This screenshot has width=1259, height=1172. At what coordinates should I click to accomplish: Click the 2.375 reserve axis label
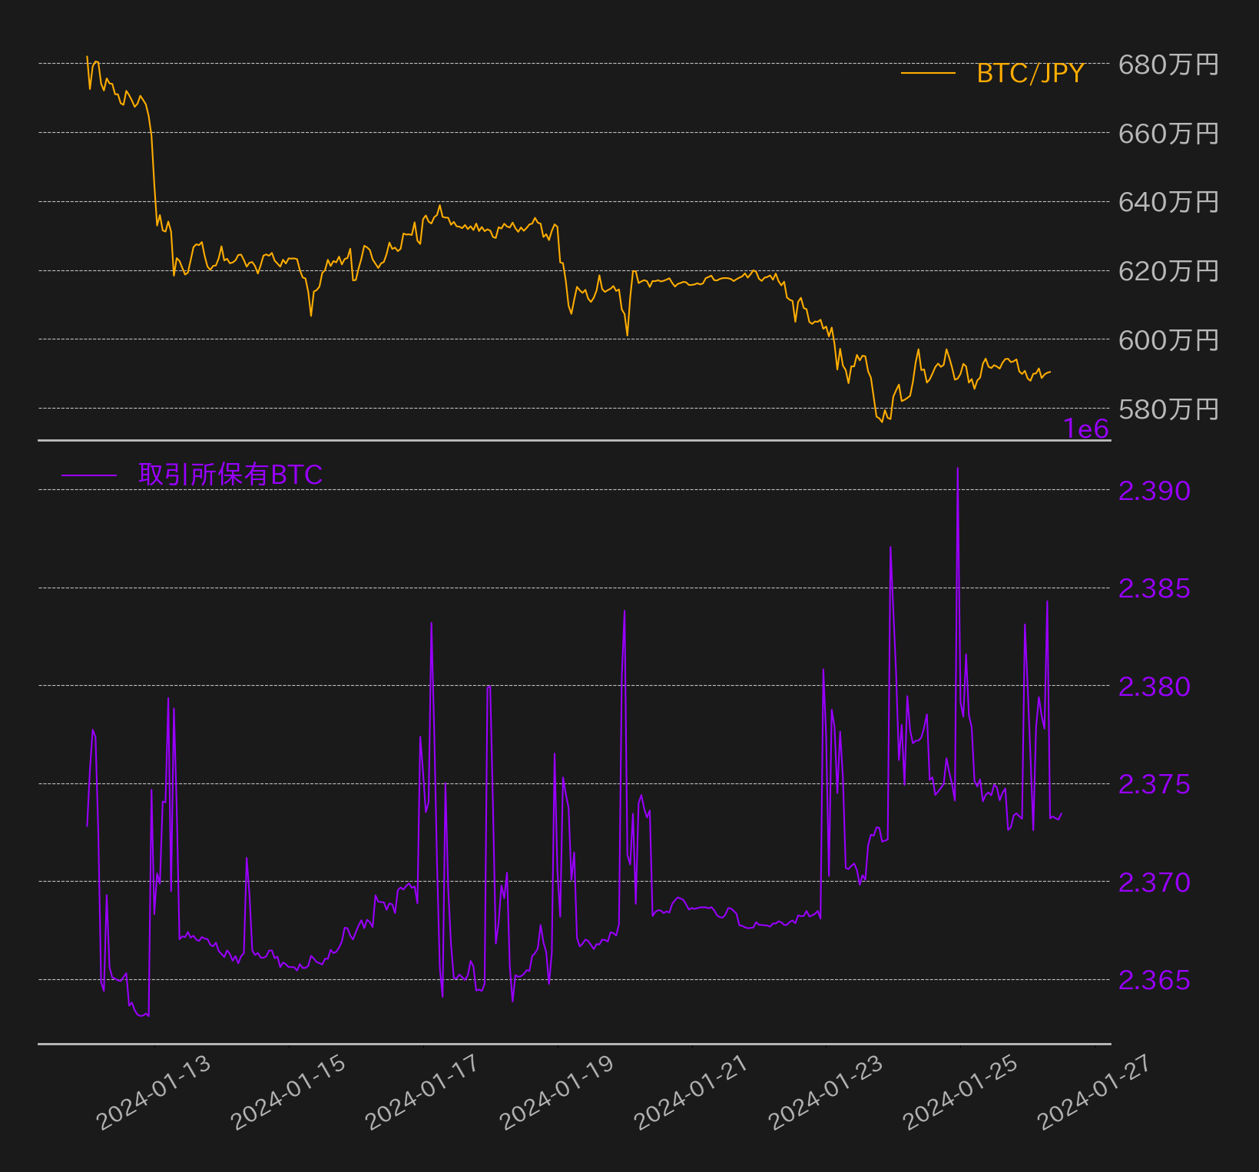point(1155,784)
